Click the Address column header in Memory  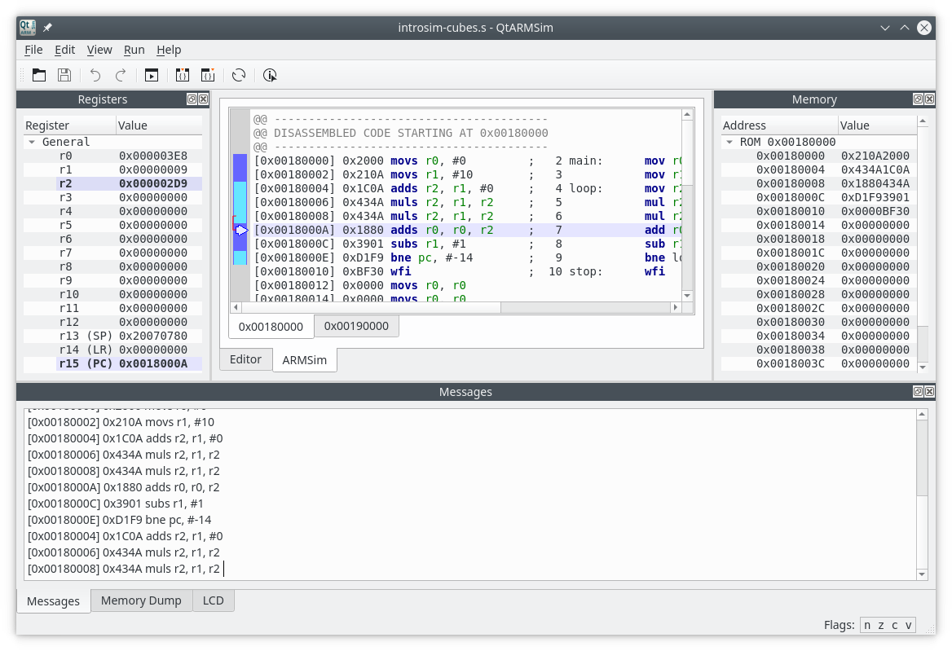click(779, 125)
